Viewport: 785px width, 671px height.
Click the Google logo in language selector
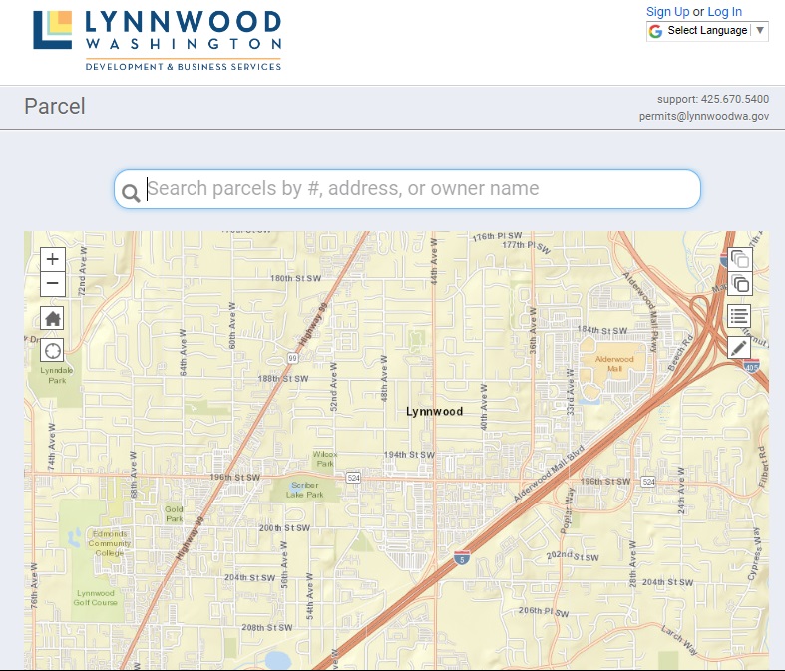point(656,31)
